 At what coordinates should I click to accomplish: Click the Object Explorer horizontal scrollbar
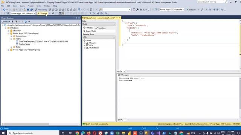(x=41, y=124)
